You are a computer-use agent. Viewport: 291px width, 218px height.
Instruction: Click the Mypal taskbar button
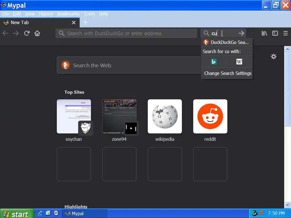tap(84, 213)
